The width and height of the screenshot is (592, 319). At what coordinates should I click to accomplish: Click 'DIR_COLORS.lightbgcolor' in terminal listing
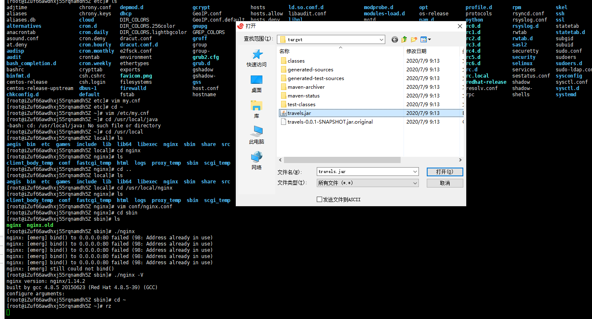[153, 32]
